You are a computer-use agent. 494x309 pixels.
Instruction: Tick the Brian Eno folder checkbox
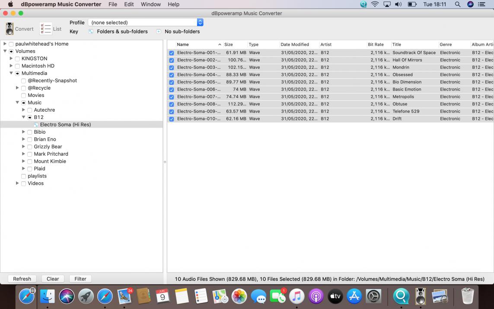tap(30, 139)
